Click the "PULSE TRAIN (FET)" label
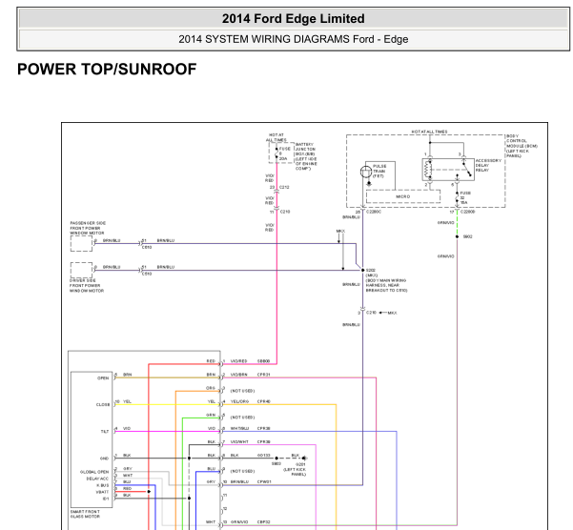The image size is (573, 530). pos(379,171)
